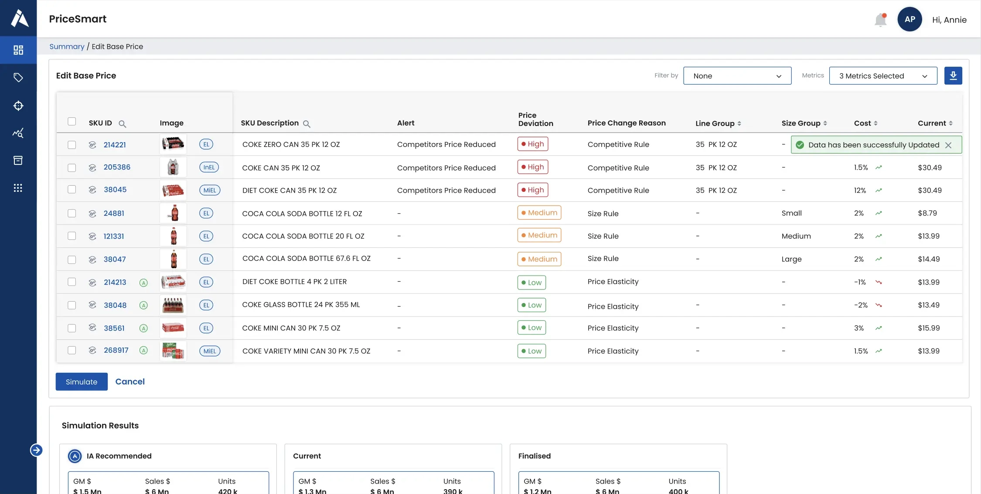981x494 pixels.
Task: Click the IA Recommended circle icon
Action: coord(75,456)
